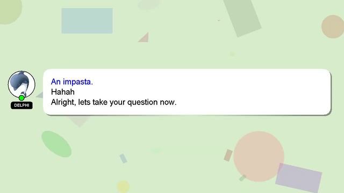This screenshot has width=344, height=193.
Task: Click the gray speech bubble tail triangle
Action: tap(40, 95)
